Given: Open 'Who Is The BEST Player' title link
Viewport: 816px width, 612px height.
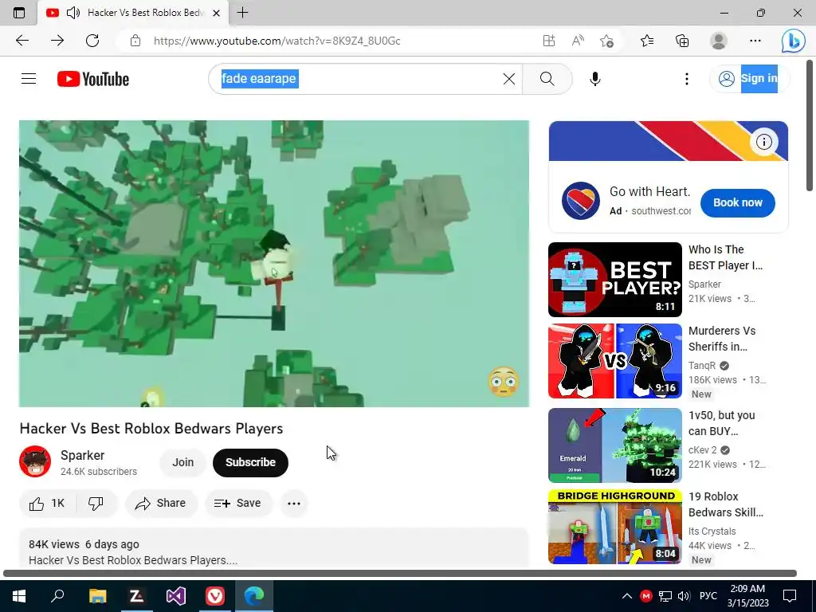Looking at the screenshot, I should pos(725,257).
